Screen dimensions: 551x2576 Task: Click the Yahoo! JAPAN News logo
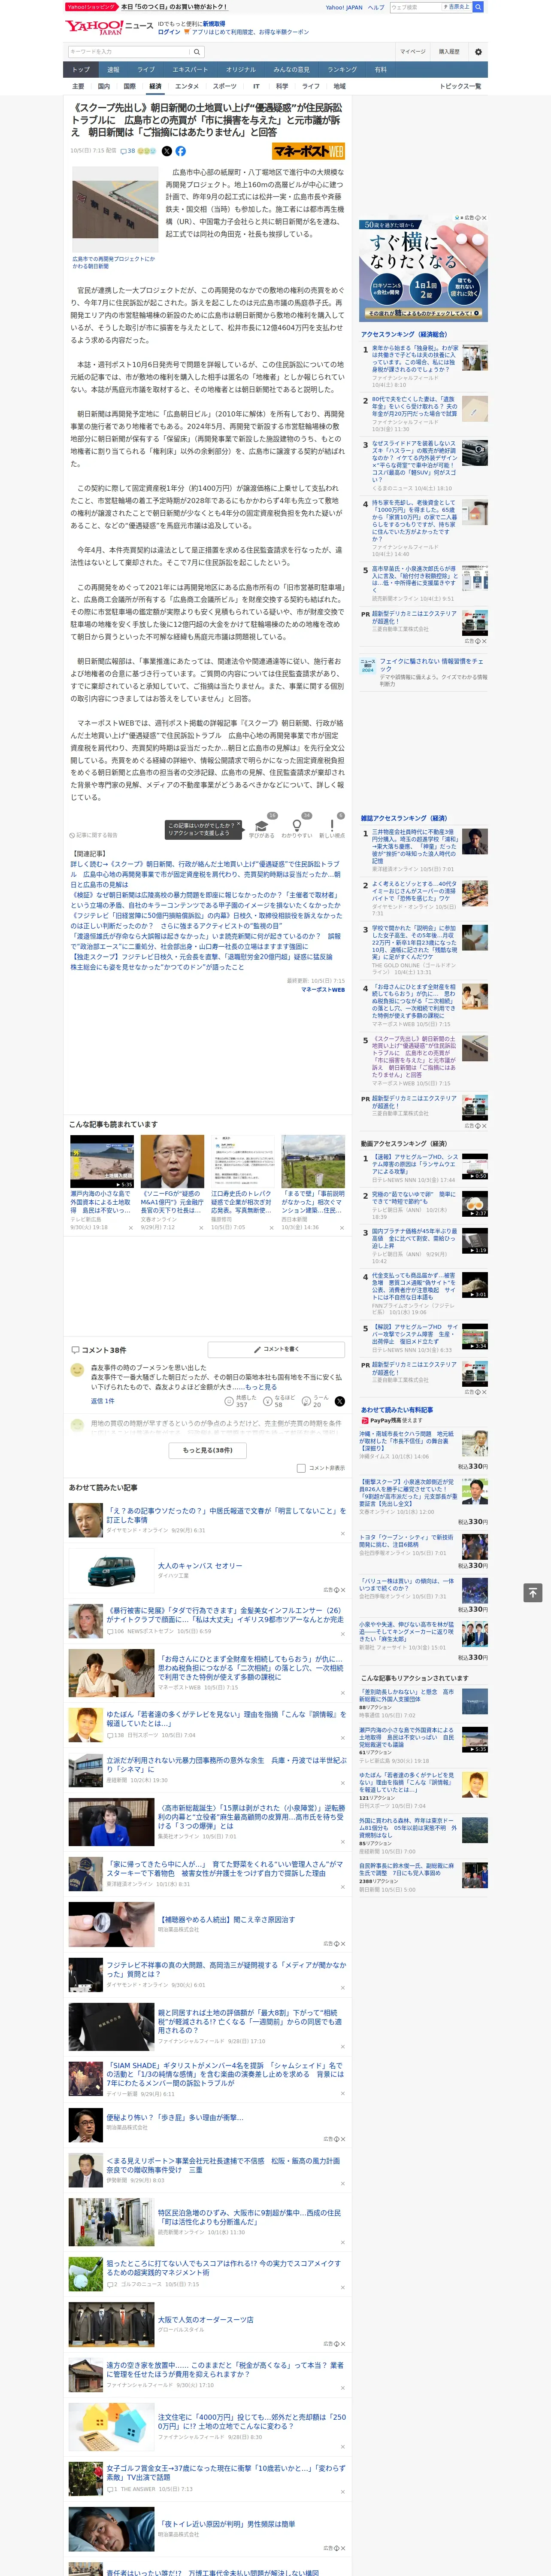click(110, 27)
